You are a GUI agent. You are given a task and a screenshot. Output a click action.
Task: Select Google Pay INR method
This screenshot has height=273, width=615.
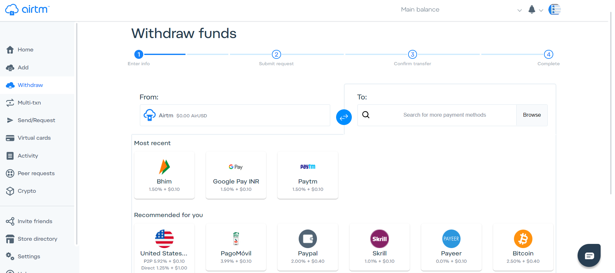(x=236, y=175)
